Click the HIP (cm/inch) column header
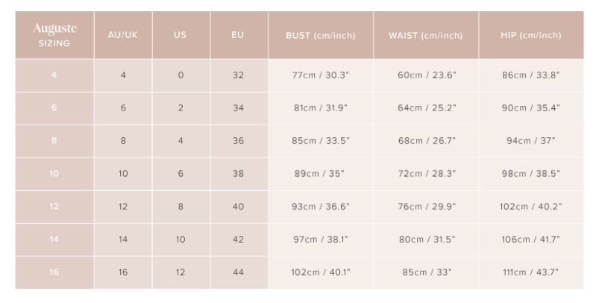 click(x=531, y=35)
